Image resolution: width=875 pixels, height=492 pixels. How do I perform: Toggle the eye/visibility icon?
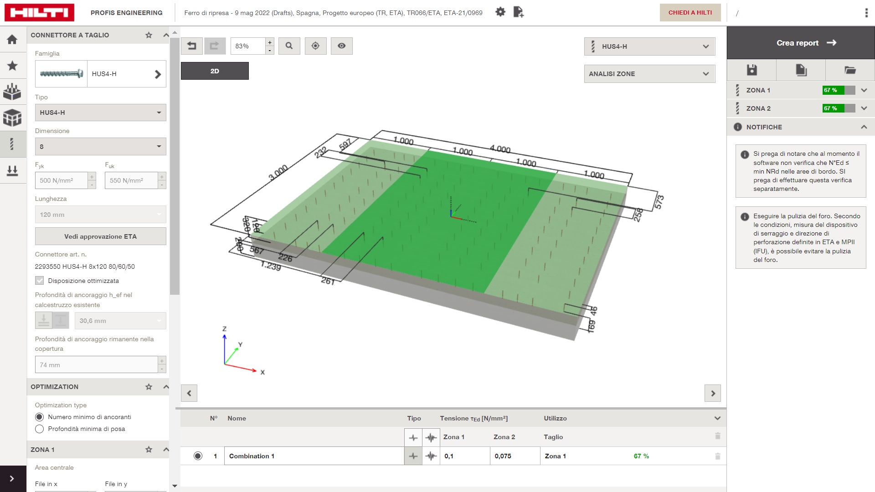[x=342, y=45]
